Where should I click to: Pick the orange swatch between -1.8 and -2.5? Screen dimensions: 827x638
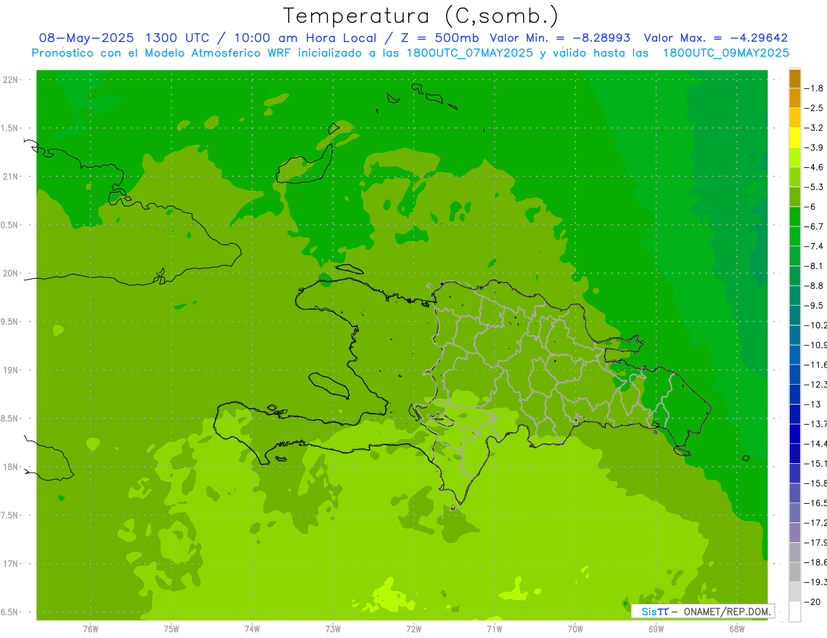tap(795, 98)
